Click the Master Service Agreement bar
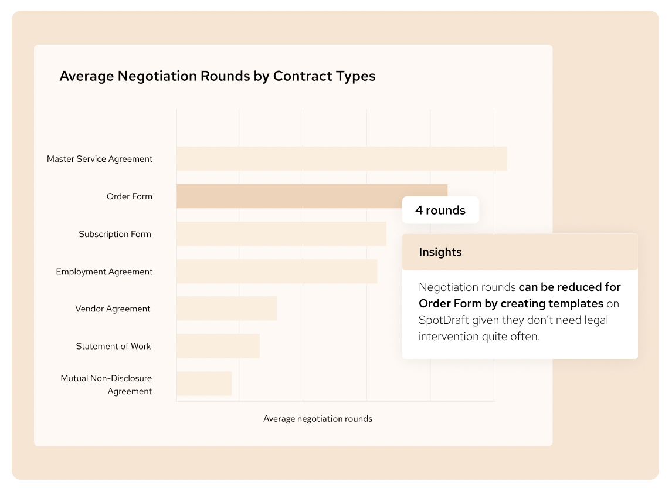 341,159
